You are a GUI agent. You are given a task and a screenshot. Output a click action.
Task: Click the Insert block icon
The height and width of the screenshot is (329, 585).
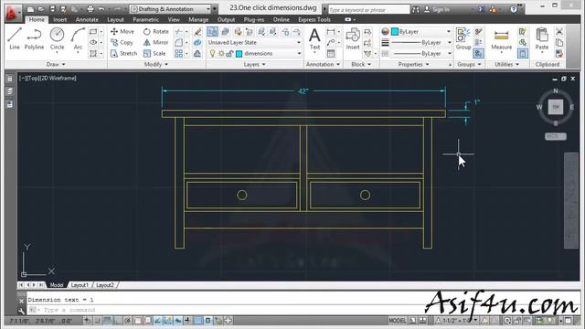click(x=353, y=38)
